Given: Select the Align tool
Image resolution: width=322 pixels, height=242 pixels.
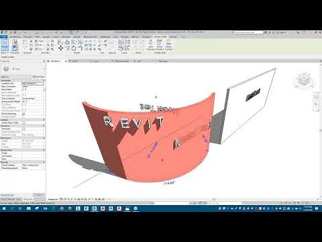Looking at the screenshot, I should click(x=60, y=42).
